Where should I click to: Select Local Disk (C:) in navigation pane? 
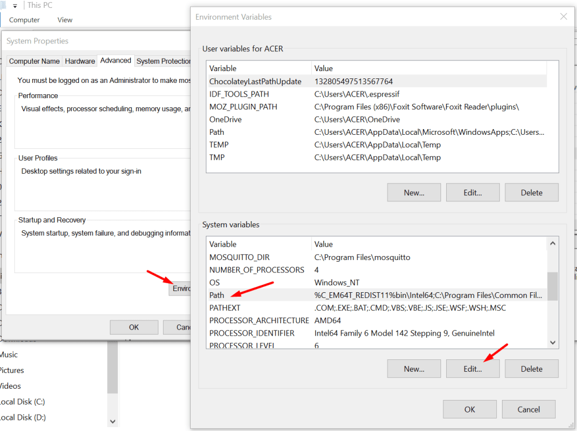coord(22,402)
